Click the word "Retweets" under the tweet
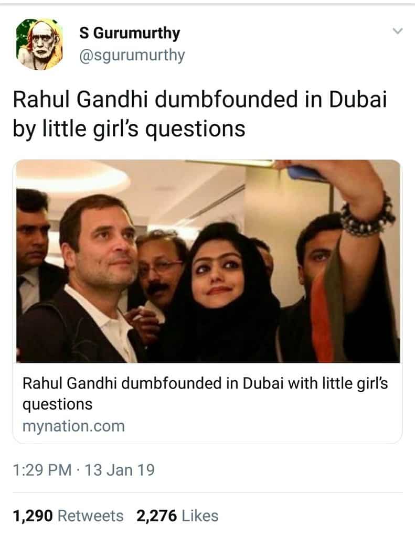 click(x=90, y=516)
